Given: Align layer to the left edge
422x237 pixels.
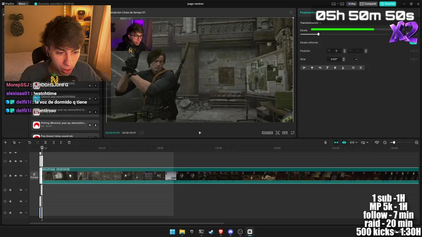Looking at the screenshot, I should click(304, 67).
